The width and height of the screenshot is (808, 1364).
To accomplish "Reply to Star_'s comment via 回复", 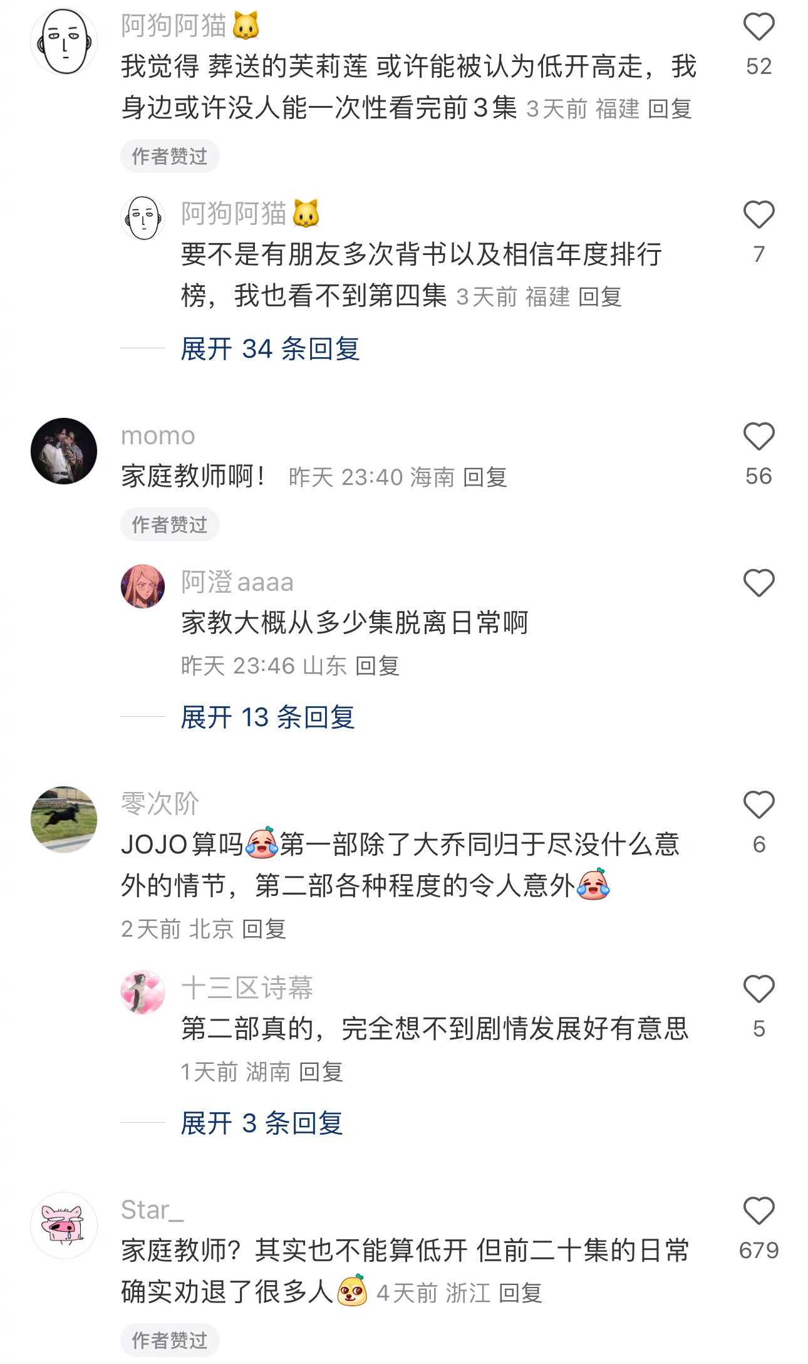I will pyautogui.click(x=521, y=1293).
